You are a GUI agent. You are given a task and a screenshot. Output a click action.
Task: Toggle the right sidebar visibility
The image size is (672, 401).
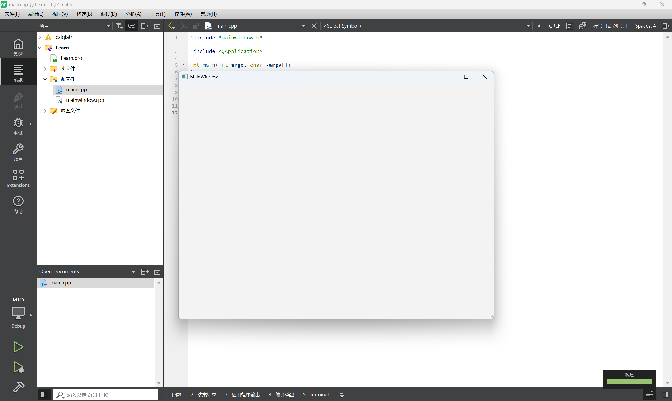click(x=665, y=394)
